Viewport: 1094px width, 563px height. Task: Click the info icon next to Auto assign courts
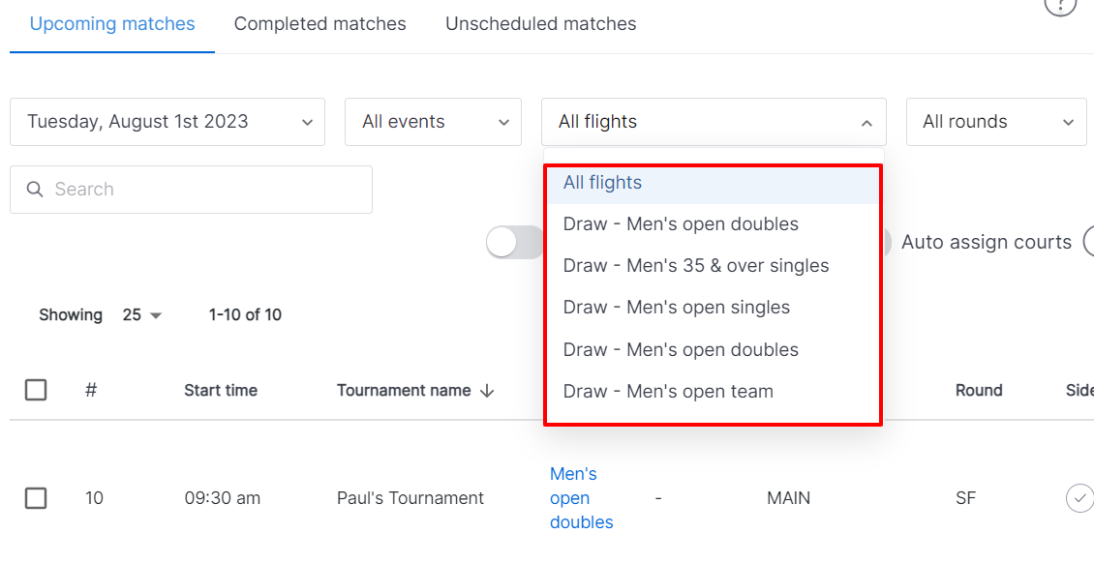[x=1088, y=243]
